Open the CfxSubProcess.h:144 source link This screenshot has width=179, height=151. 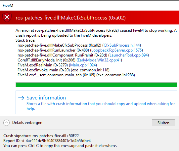tap(122, 45)
